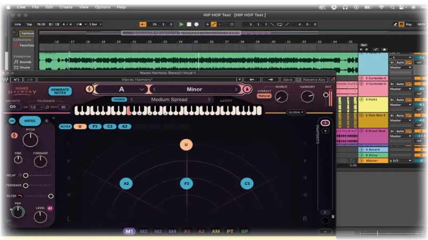Stop playback with the Stop button
The image size is (428, 240).
(x=189, y=24)
